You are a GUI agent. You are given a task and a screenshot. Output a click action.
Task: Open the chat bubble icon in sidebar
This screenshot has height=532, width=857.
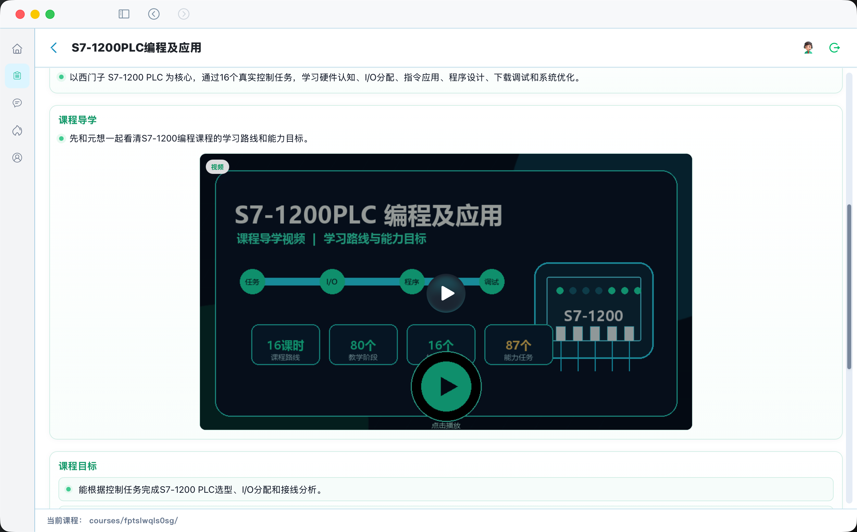click(x=17, y=103)
